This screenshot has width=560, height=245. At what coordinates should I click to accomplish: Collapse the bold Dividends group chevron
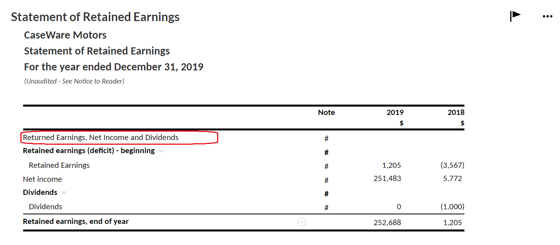[64, 192]
